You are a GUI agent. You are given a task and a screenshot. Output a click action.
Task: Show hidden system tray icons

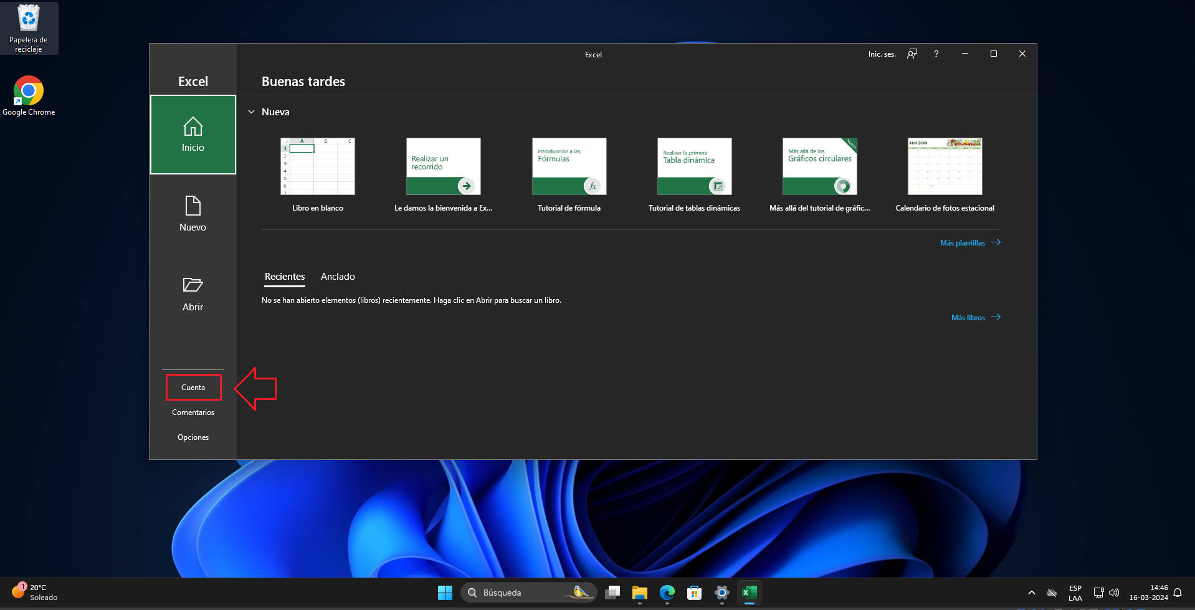pos(1032,593)
